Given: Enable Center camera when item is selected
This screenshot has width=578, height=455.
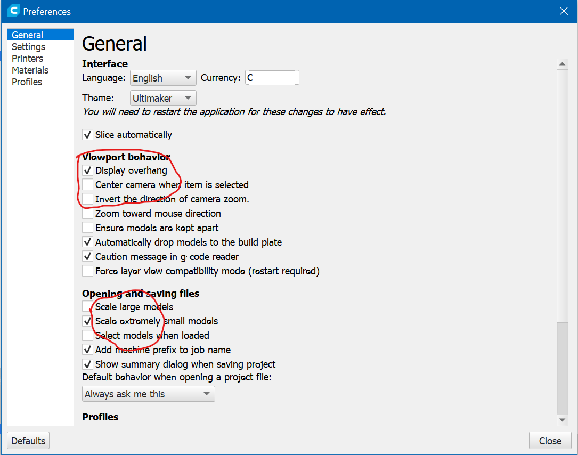Looking at the screenshot, I should click(x=87, y=185).
